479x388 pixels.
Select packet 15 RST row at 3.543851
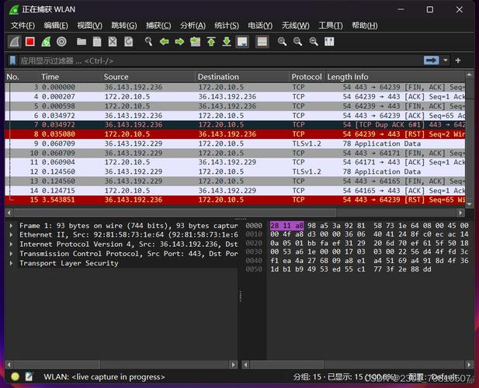pyautogui.click(x=235, y=200)
